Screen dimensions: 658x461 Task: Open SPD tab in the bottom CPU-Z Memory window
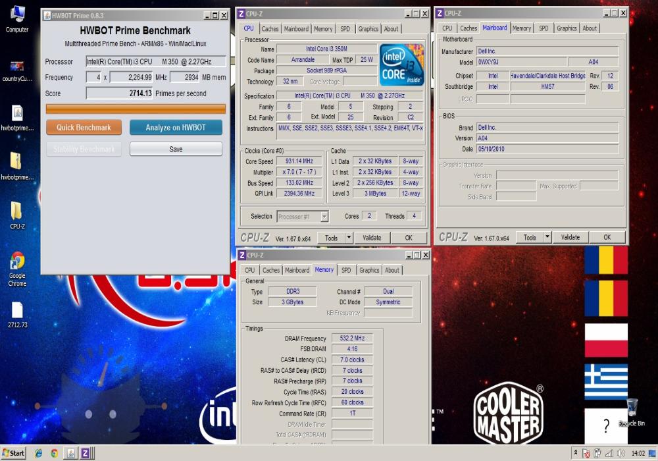click(x=346, y=271)
